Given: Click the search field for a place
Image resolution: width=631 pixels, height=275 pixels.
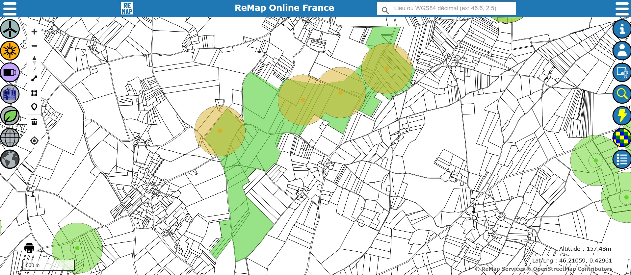Looking at the screenshot, I should tap(446, 9).
